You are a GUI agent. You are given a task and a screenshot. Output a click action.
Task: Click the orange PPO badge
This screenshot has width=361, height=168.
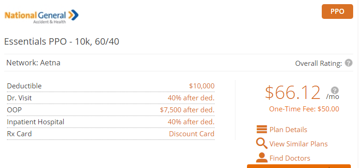click(x=337, y=12)
